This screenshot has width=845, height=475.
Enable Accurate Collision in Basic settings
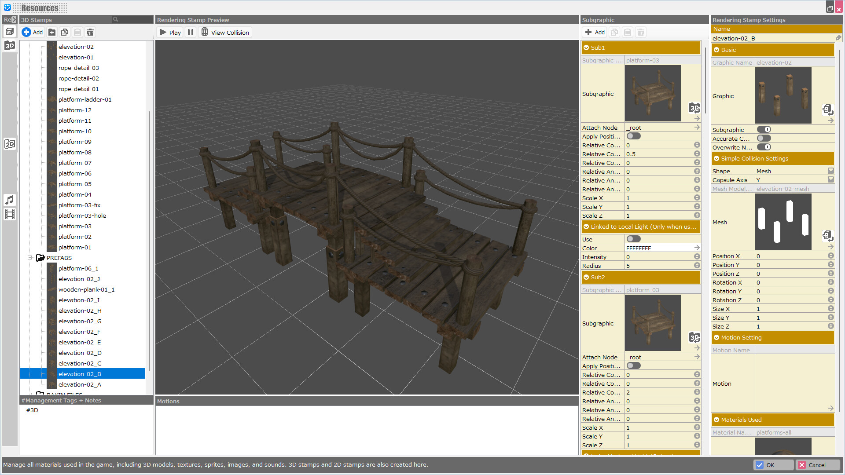[764, 138]
